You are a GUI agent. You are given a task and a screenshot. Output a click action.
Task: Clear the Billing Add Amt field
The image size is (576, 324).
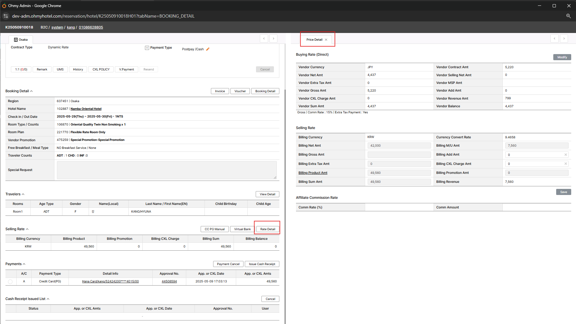coord(565,155)
